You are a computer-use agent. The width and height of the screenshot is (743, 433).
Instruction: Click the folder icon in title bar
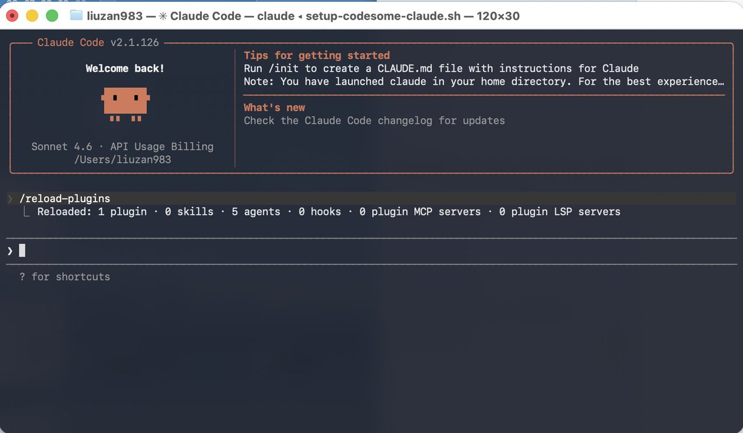coord(77,15)
